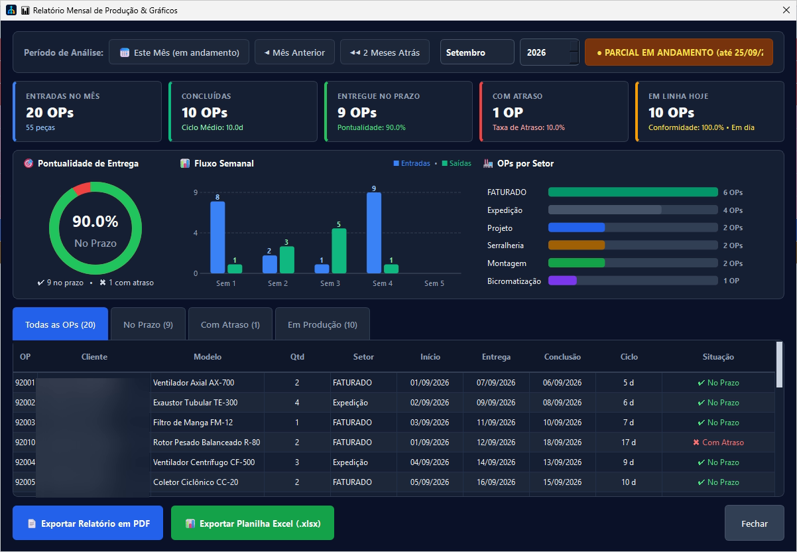The width and height of the screenshot is (797, 552).
Task: Switch to Todas as OPs (20) tab
Action: (60, 324)
